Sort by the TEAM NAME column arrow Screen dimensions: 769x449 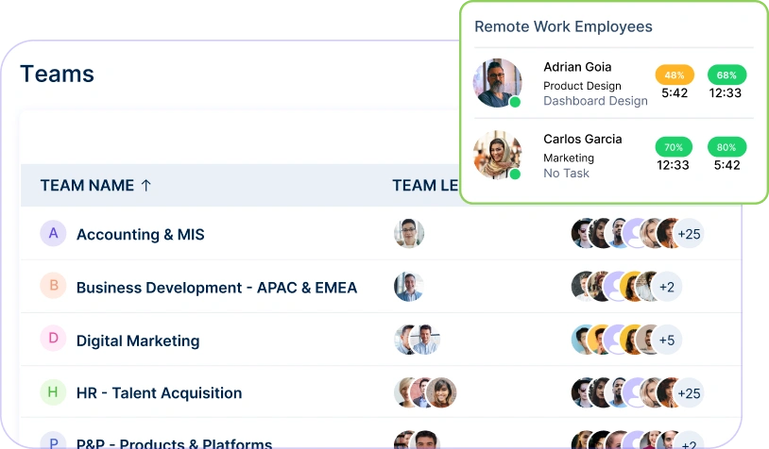coord(145,186)
